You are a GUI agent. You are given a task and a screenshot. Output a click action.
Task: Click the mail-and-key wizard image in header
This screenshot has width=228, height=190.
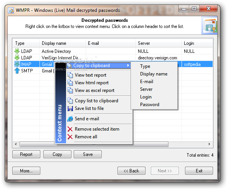pyautogui.click(x=210, y=25)
